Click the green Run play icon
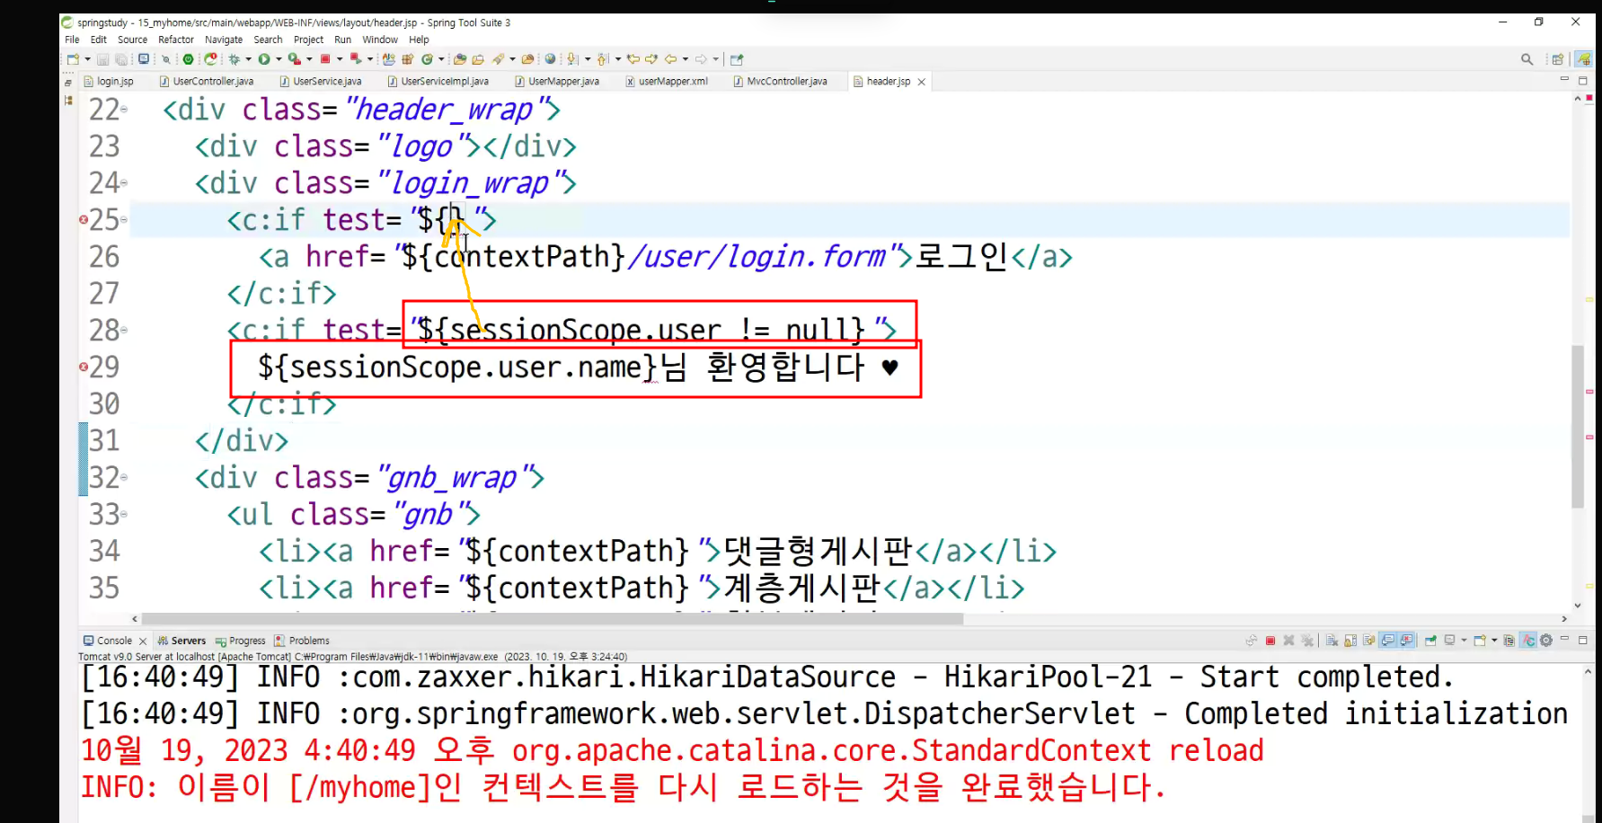 coord(264,59)
